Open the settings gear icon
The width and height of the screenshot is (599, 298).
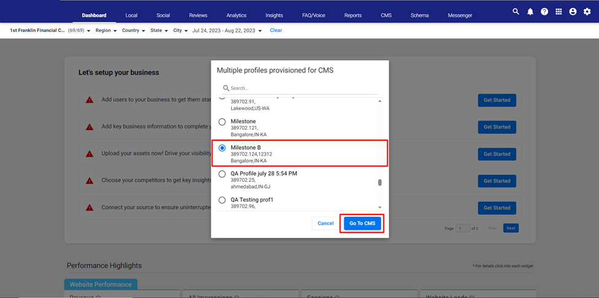tap(587, 12)
